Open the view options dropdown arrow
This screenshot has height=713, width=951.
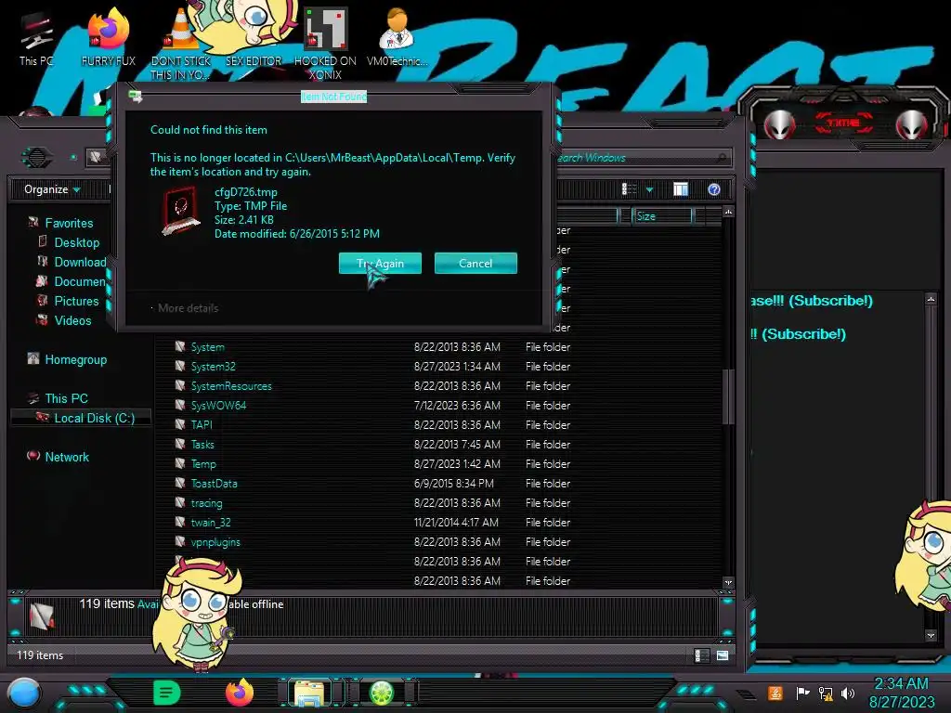tap(649, 189)
